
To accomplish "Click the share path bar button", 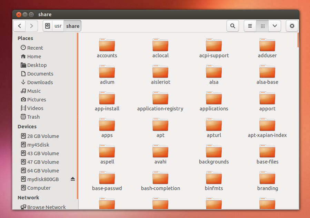I will (x=72, y=26).
